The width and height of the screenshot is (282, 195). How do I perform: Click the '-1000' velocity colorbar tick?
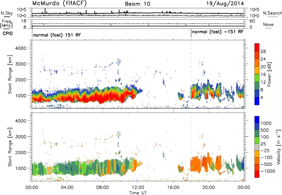pos(268,171)
